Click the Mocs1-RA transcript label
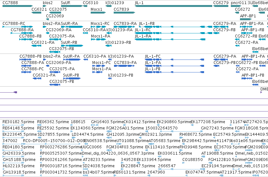This screenshot has width=268, height=177. point(101,36)
